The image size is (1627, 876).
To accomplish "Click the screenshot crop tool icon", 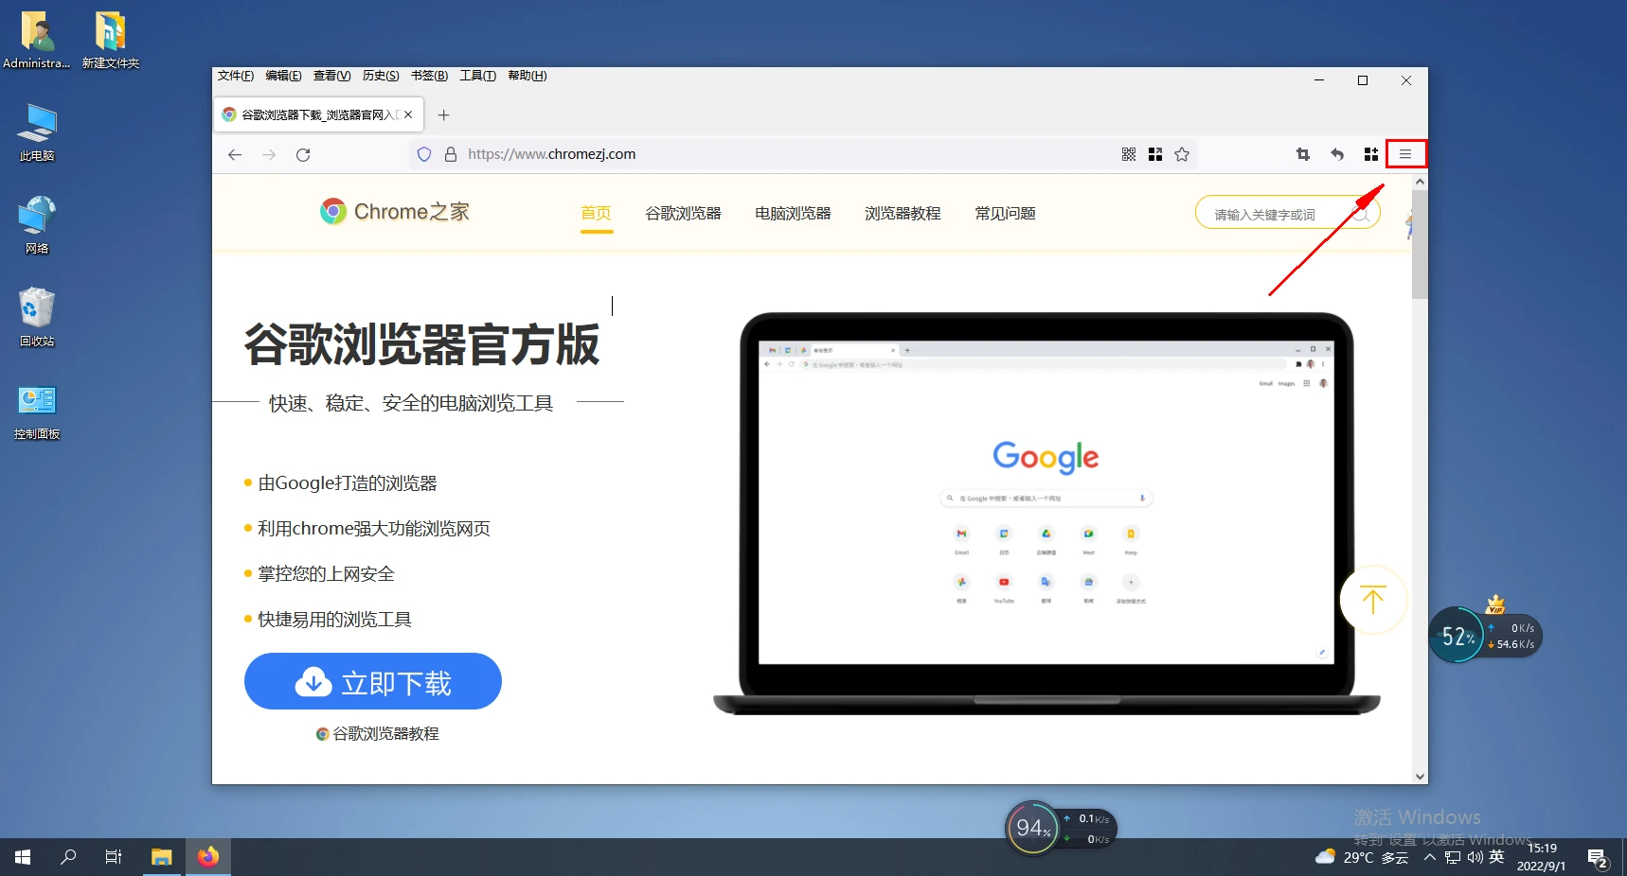I will coord(1303,154).
